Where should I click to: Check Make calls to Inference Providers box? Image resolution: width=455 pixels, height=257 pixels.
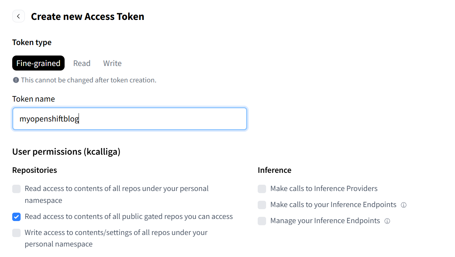click(x=262, y=189)
